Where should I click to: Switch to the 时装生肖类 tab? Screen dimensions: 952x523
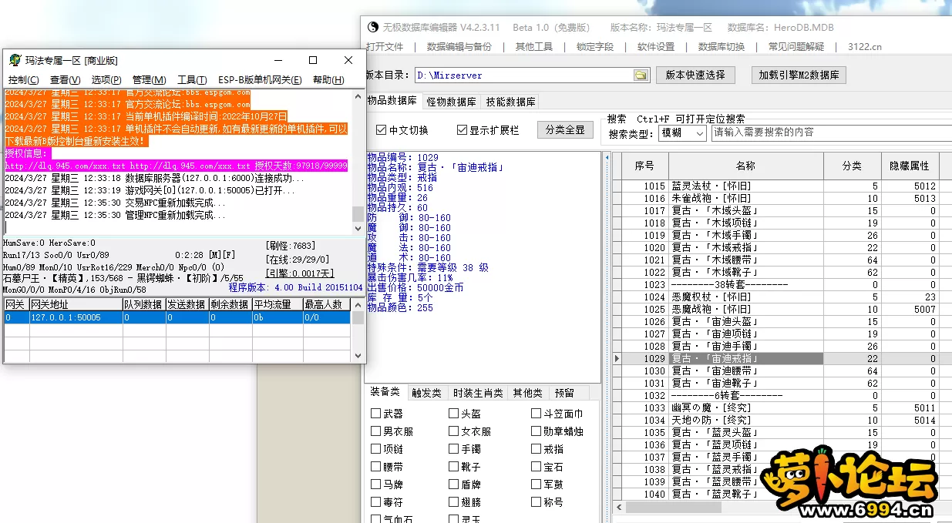click(478, 393)
